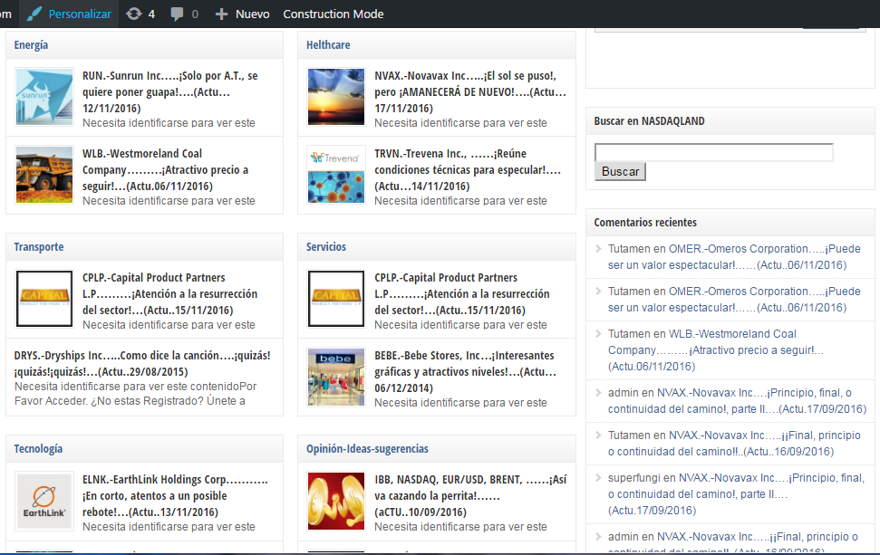Focus the Buscar en NASDAQLAND search field

pyautogui.click(x=714, y=152)
